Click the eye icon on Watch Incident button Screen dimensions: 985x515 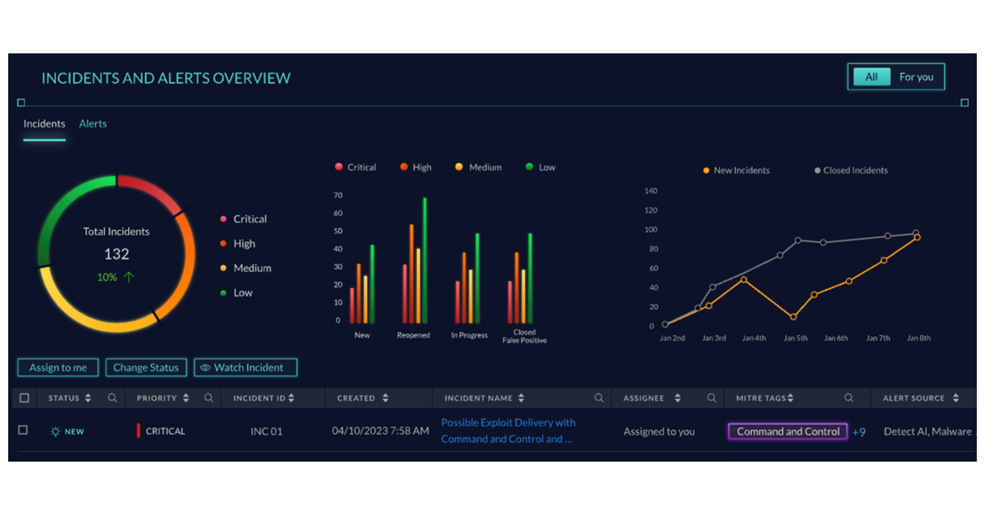(205, 367)
